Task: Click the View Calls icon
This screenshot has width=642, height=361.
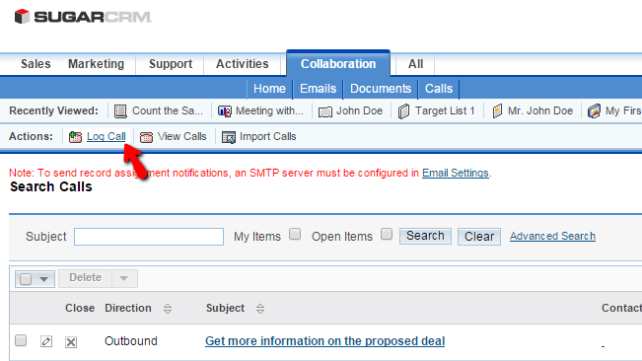Action: click(x=146, y=137)
